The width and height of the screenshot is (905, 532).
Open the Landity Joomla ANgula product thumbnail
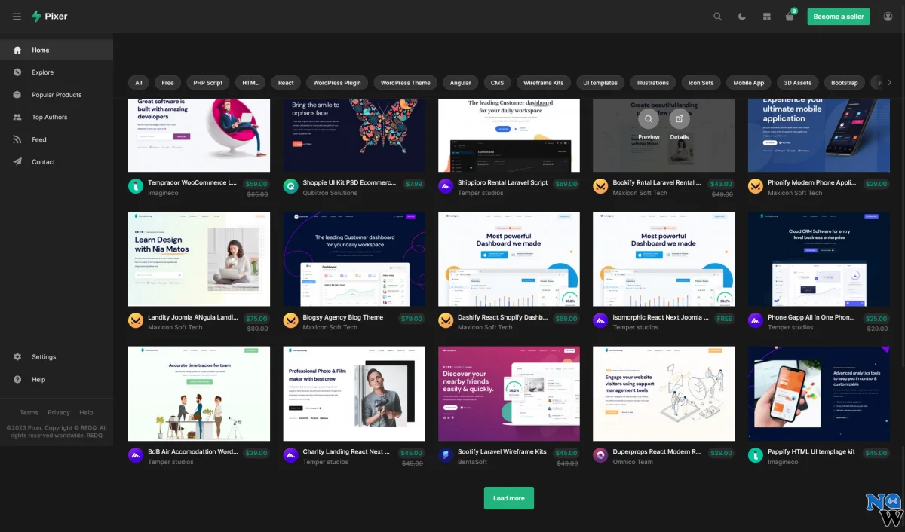[x=198, y=258]
